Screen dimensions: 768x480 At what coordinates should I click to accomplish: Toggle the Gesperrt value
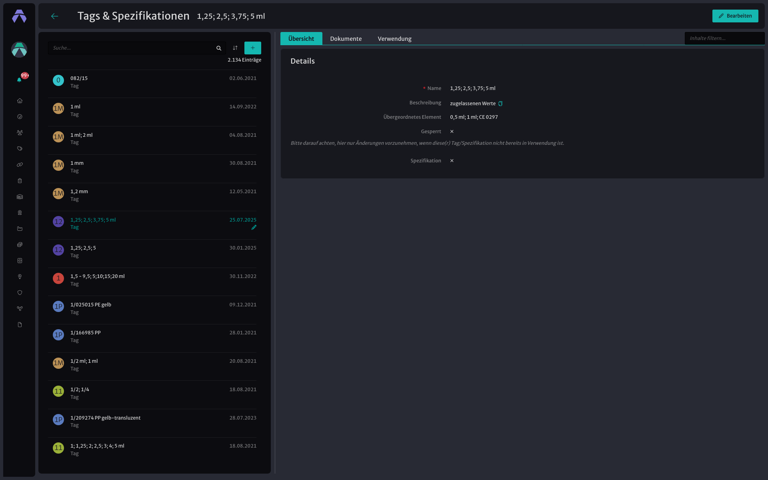point(452,132)
